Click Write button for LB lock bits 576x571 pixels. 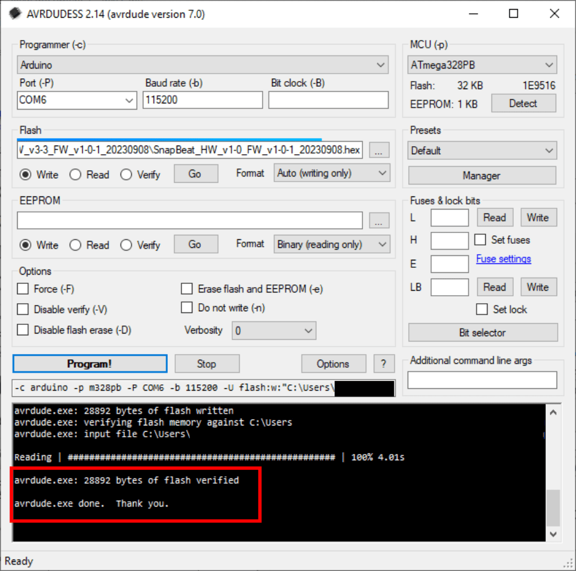tap(538, 287)
